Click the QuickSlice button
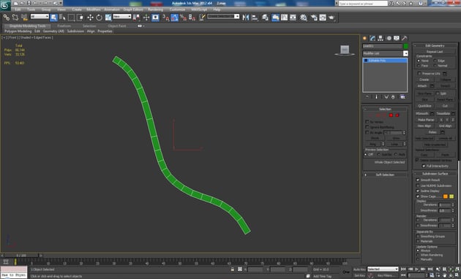This screenshot has width=461, height=279. point(424,106)
